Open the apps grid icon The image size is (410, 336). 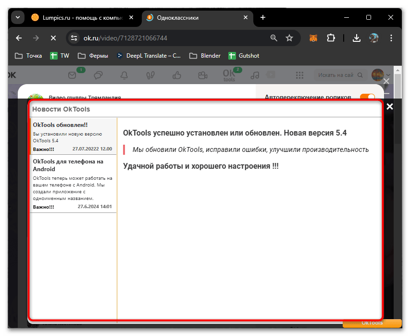click(299, 75)
